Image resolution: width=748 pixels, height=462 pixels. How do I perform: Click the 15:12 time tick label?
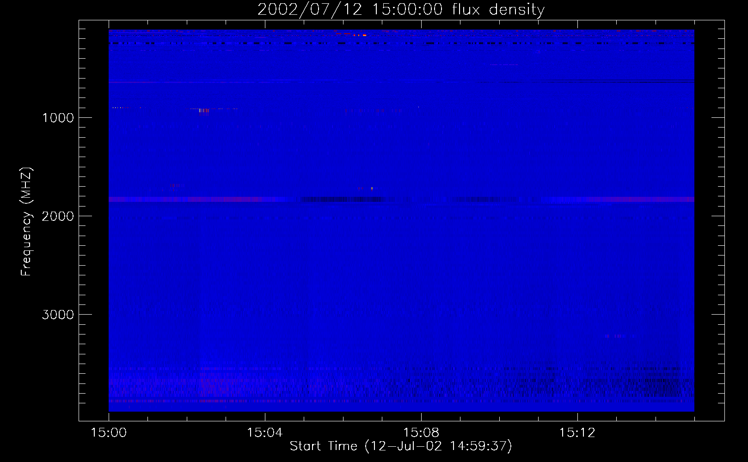pos(577,433)
